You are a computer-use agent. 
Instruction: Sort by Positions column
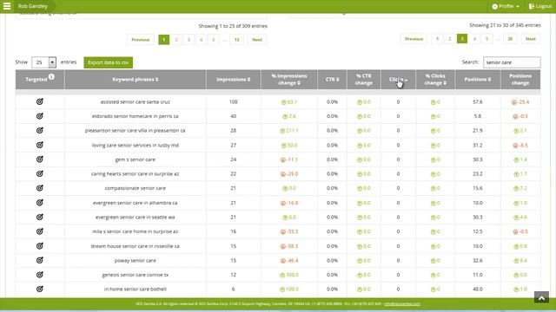[x=478, y=79]
